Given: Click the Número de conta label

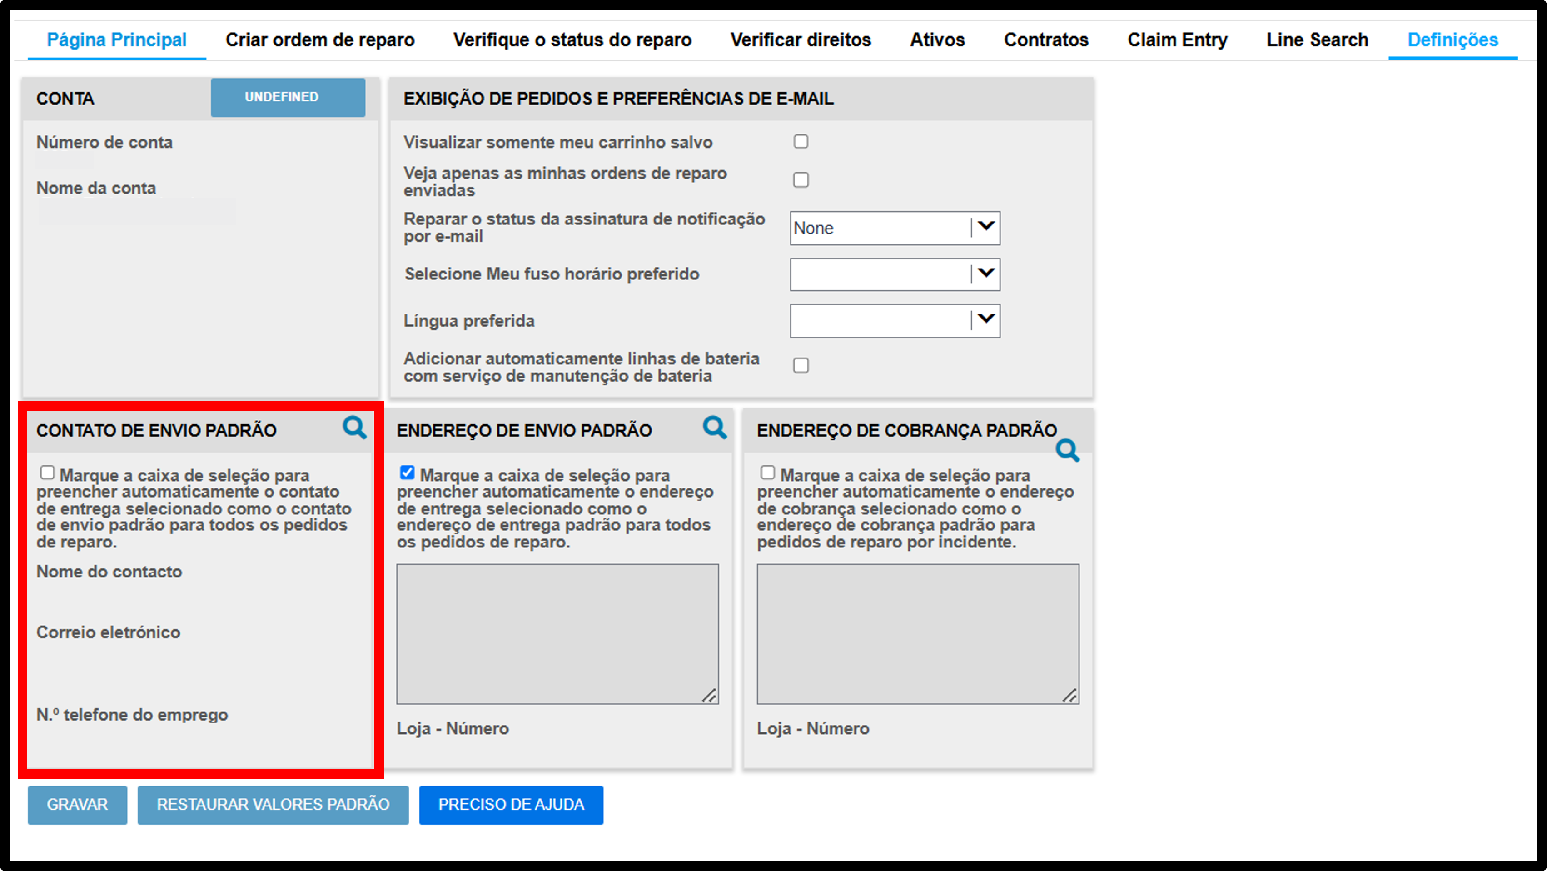Looking at the screenshot, I should [104, 142].
